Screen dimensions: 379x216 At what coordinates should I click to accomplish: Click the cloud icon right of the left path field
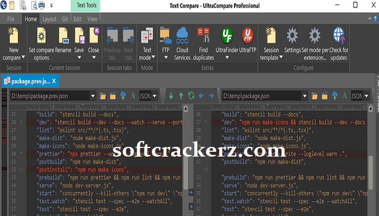(123, 96)
